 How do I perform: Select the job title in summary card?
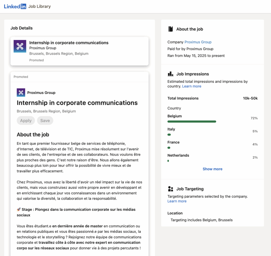coord(69,43)
